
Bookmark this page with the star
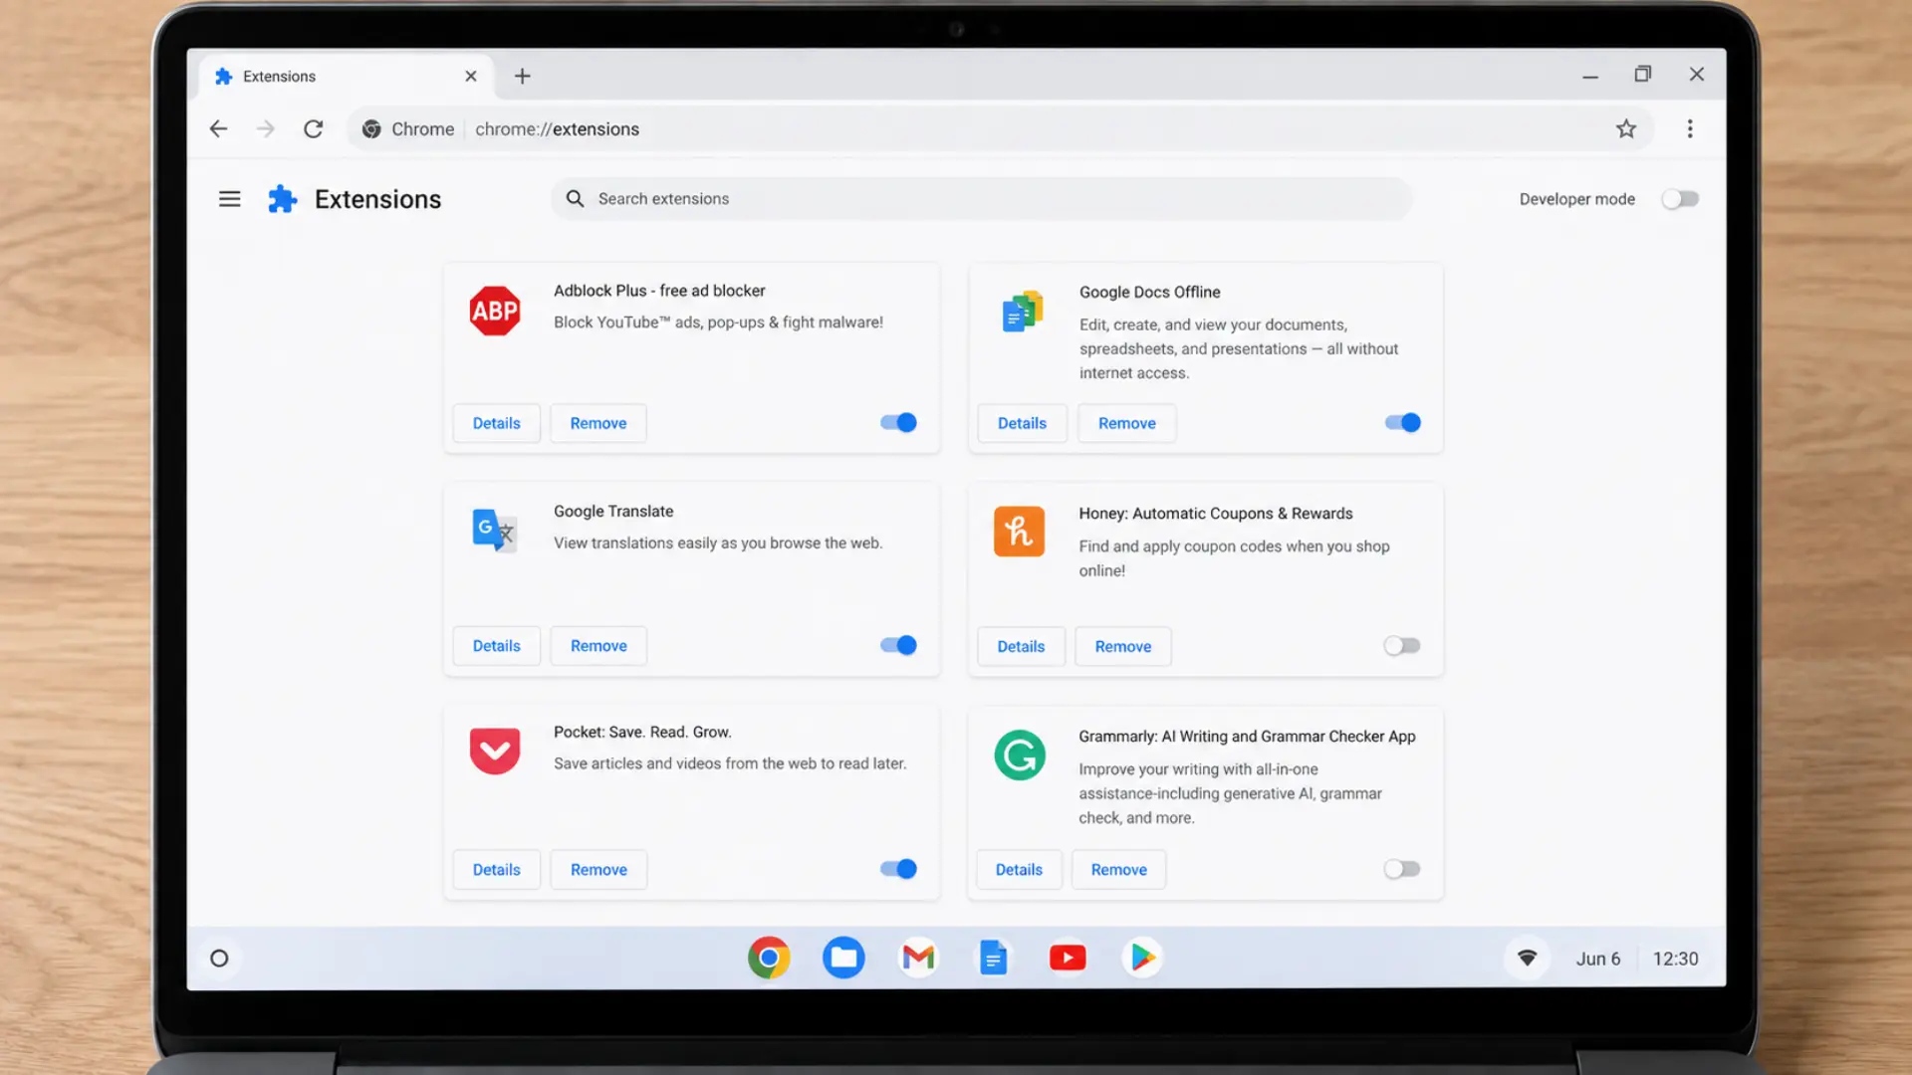[x=1626, y=128]
